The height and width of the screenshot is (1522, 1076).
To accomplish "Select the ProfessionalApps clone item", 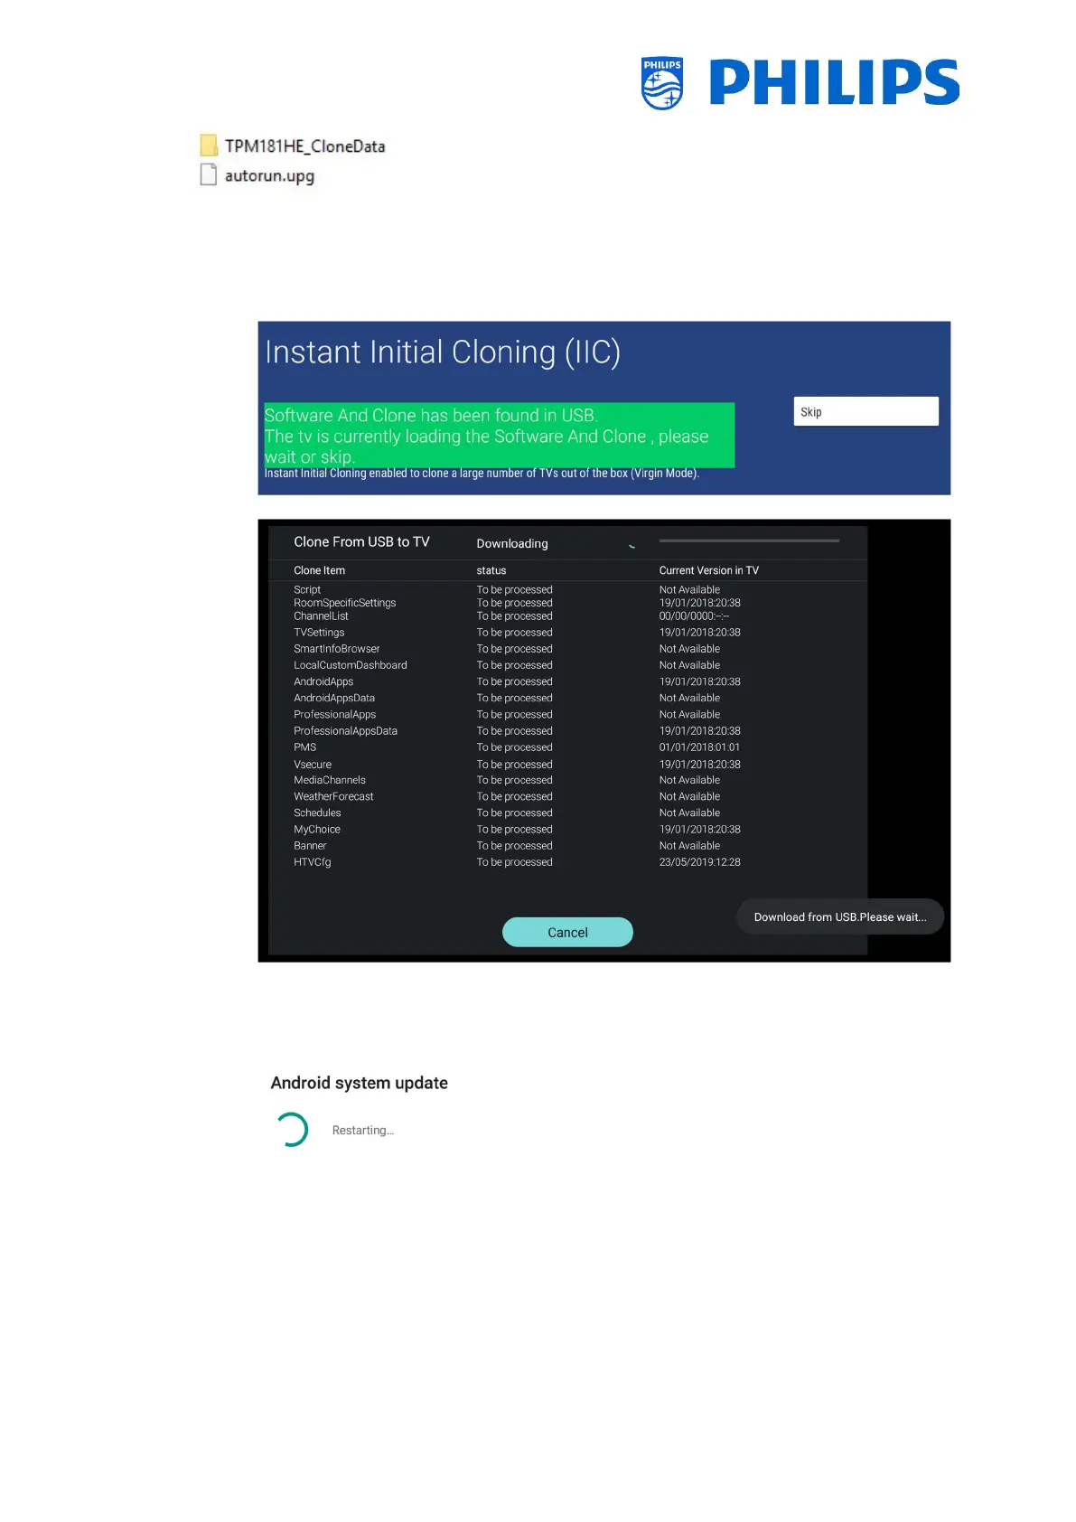I will tap(334, 714).
